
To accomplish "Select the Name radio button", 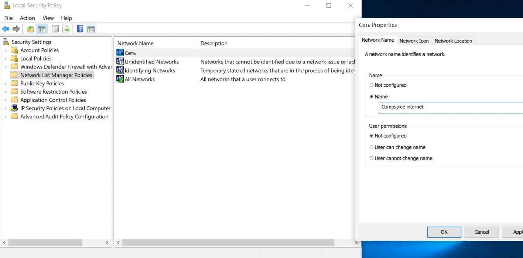I will [x=372, y=97].
